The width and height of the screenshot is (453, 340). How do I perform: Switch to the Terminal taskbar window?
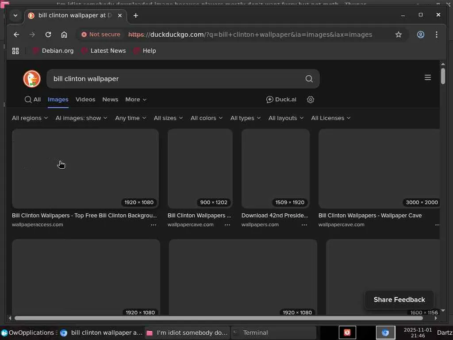pyautogui.click(x=273, y=333)
